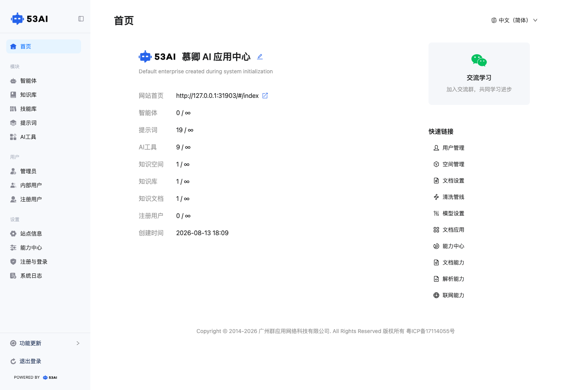
Task: Click 功能更新 at sidebar bottom
Action: click(45, 343)
